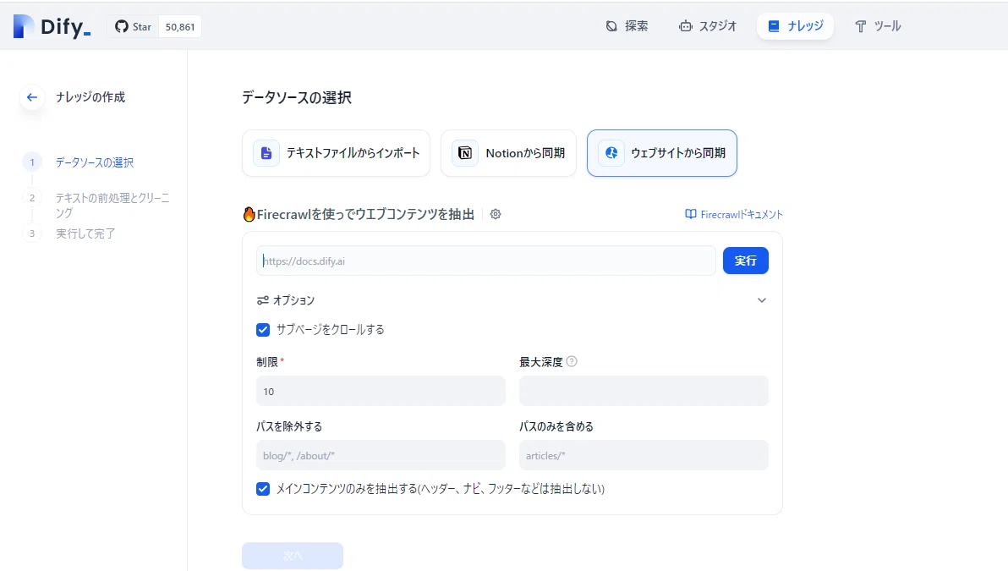This screenshot has height=571, width=1008.
Task: Click the ナレッジ book icon
Action: point(774,26)
